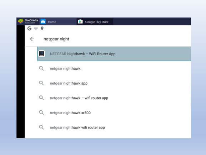This screenshot has height=155, width=206.
Task: Select the 'netgear nighthawk app' suggestion
Action: pyautogui.click(x=114, y=83)
